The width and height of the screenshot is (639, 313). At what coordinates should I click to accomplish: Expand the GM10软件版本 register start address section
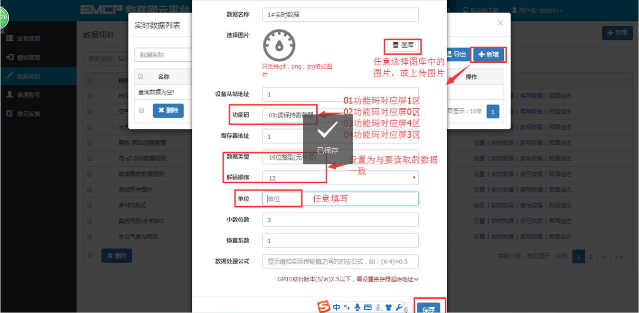[x=348, y=279]
